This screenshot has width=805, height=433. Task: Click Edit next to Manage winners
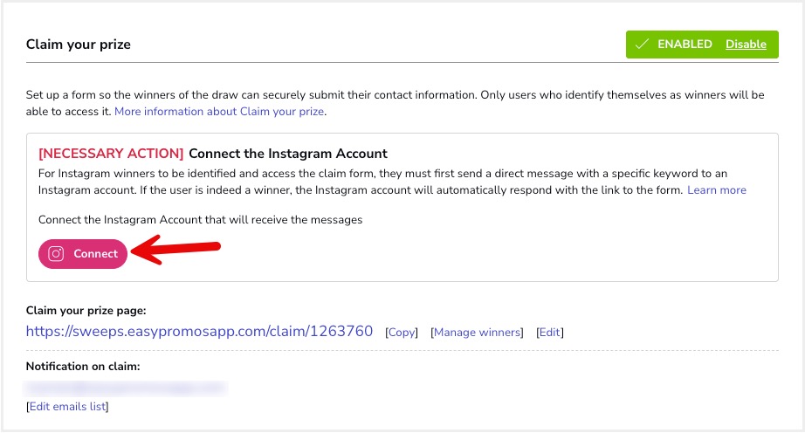550,333
